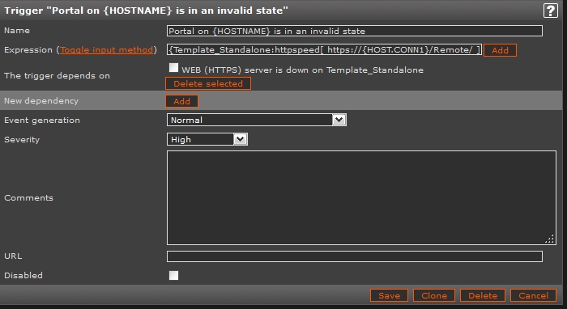
Task: Open the Event generation dropdown
Action: 257,120
